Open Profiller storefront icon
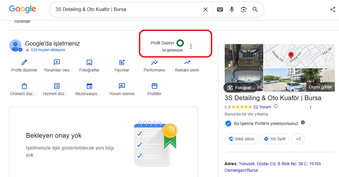The height and width of the screenshot is (177, 339). point(154,86)
